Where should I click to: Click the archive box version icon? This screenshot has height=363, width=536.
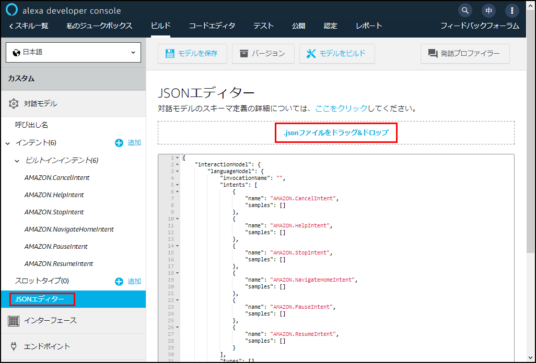(x=244, y=54)
